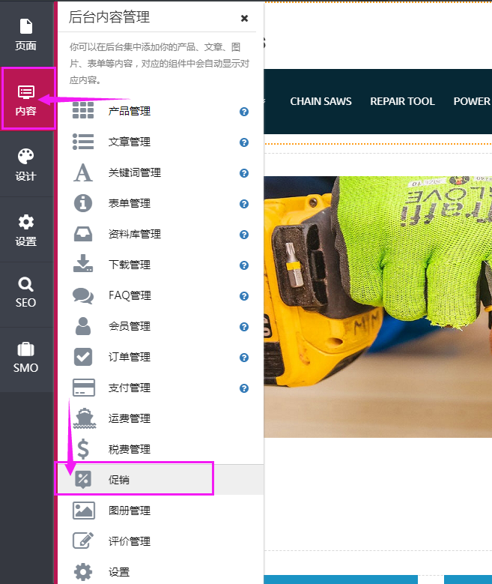492x584 pixels.
Task: Open the SEO search tool
Action: tap(26, 292)
